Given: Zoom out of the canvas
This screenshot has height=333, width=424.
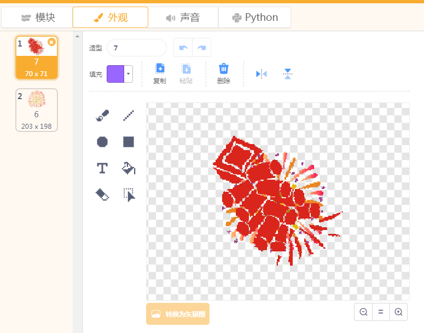Looking at the screenshot, I should [363, 312].
